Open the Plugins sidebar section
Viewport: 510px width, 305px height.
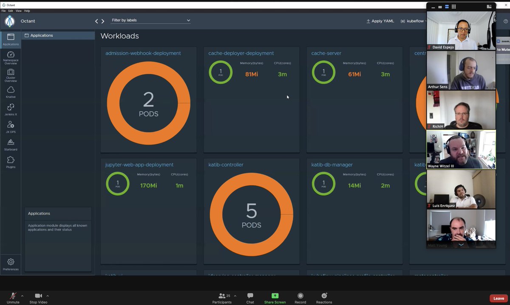tap(11, 162)
